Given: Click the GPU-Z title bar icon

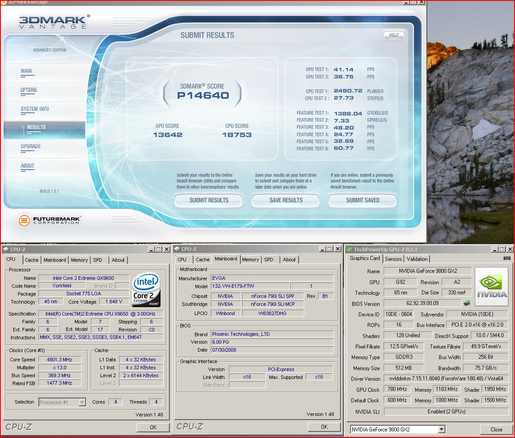Looking at the screenshot, I should click(350, 249).
